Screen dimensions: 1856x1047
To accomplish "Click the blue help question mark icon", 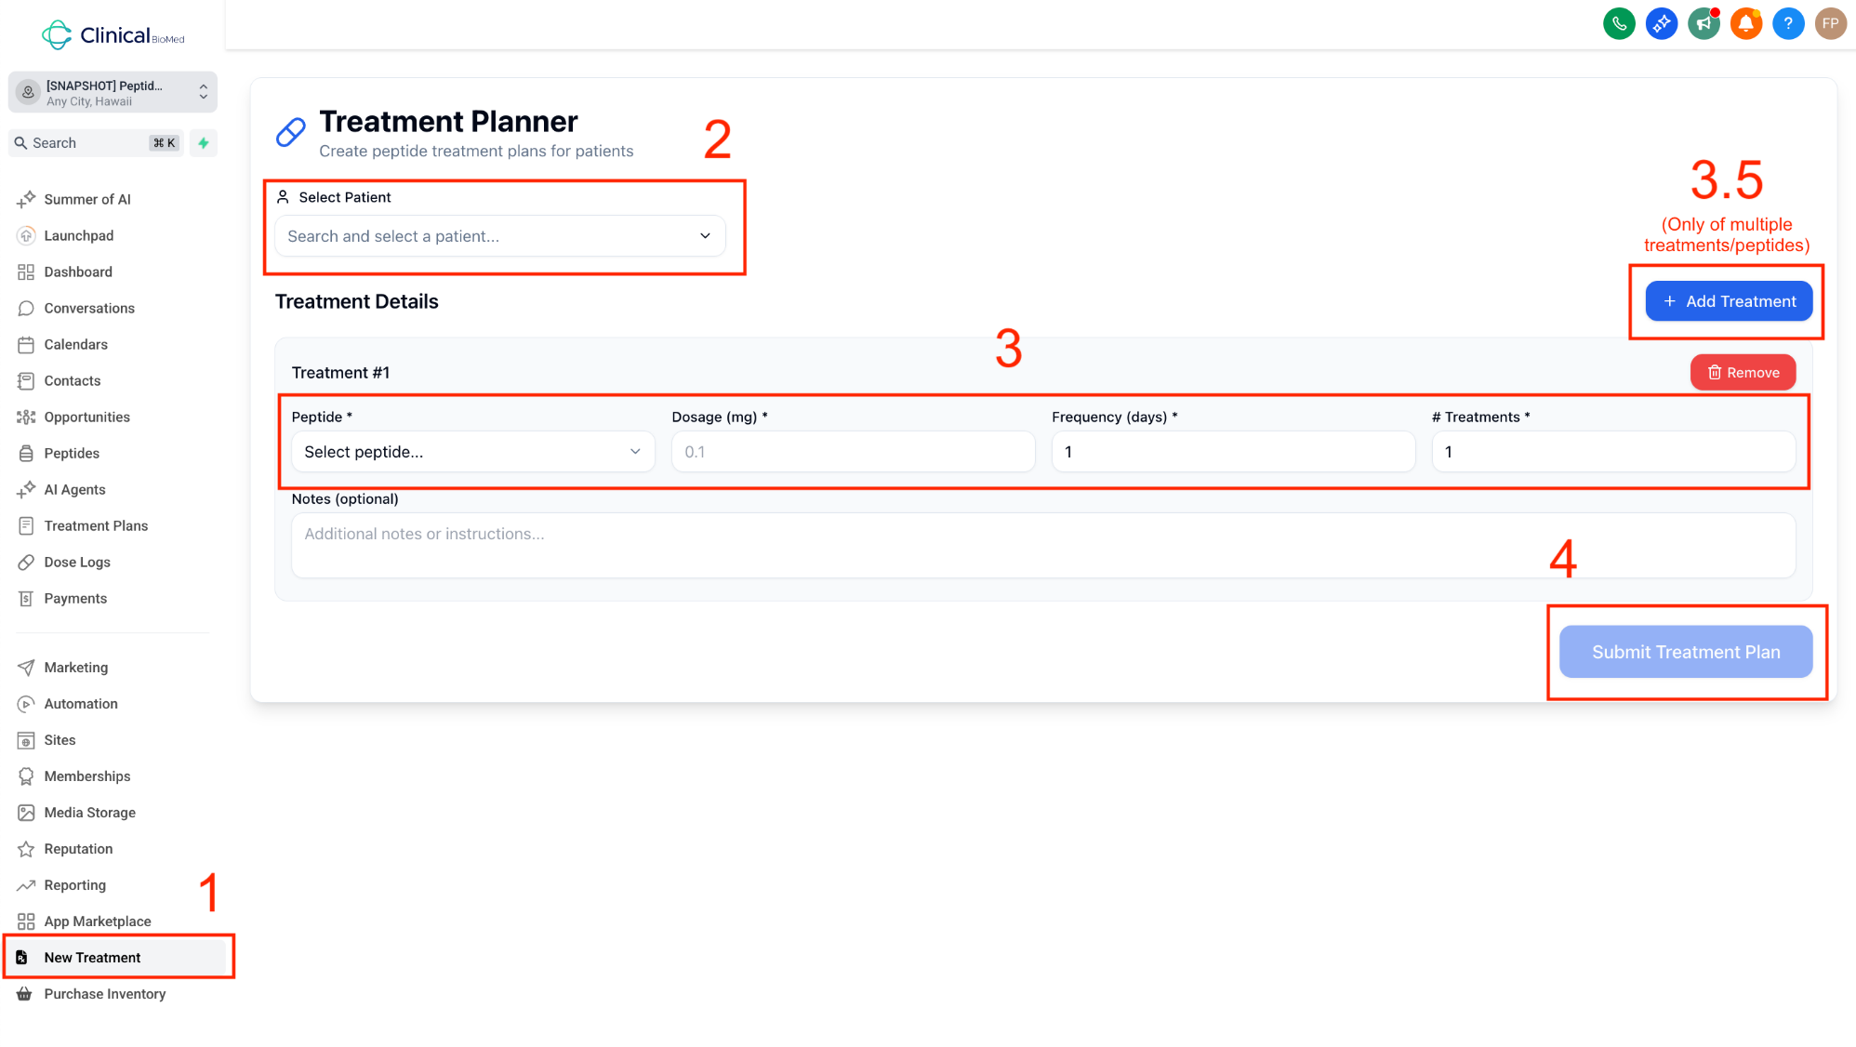I will point(1787,24).
